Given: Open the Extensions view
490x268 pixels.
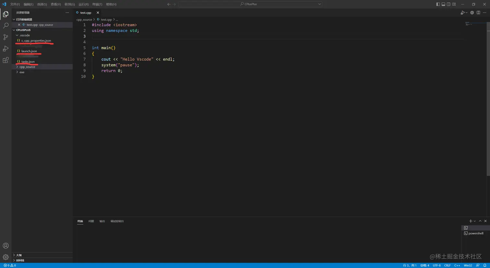Looking at the screenshot, I should [6, 60].
